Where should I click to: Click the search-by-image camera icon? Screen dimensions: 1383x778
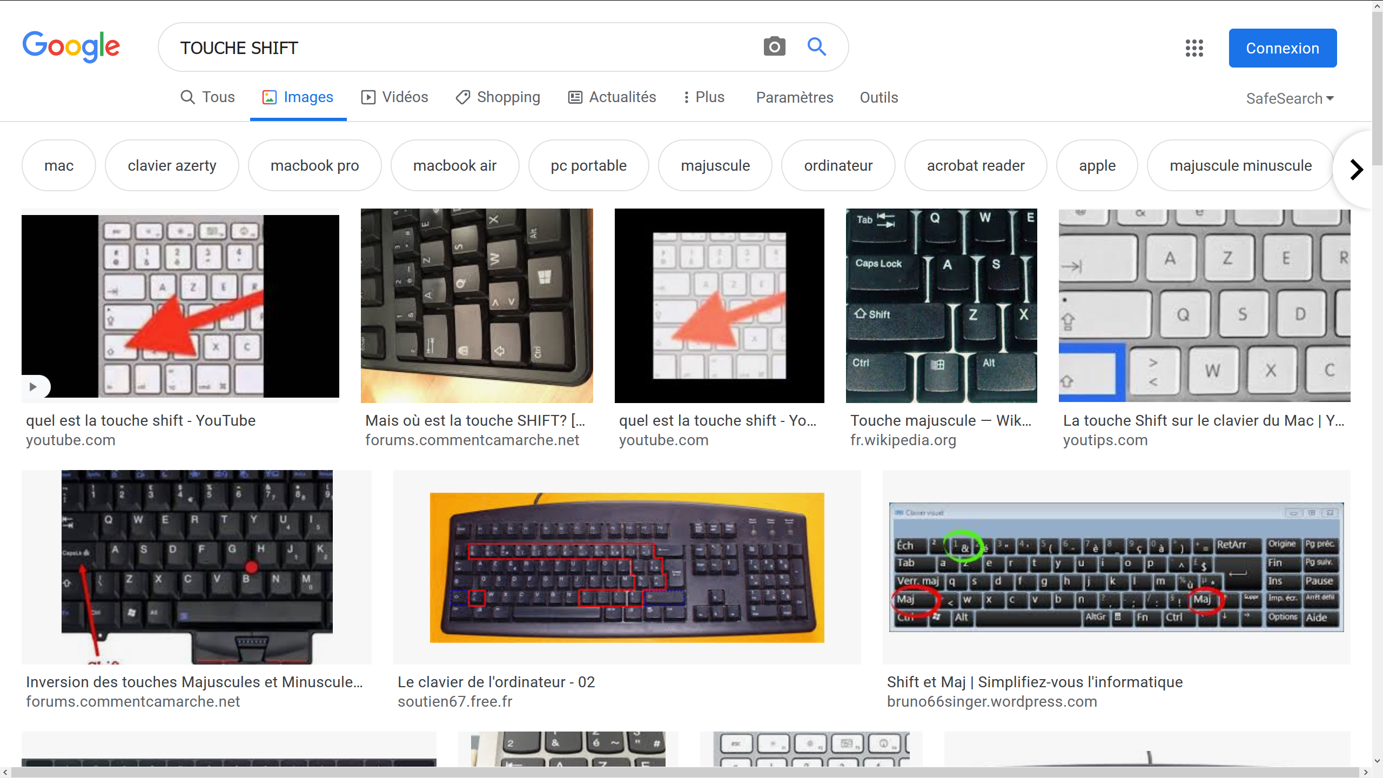pos(774,47)
